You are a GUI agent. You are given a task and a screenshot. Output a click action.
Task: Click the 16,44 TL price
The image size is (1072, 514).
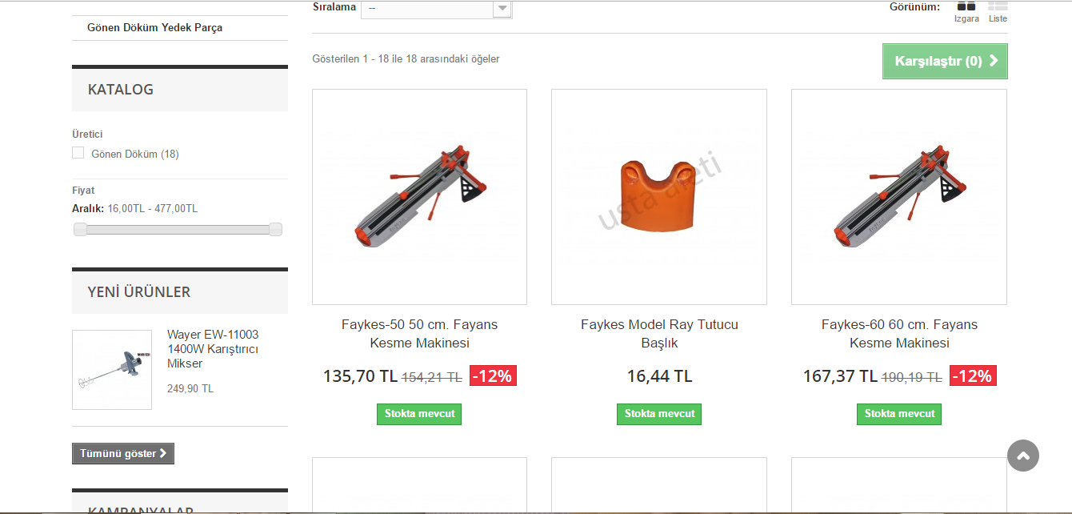(x=659, y=376)
